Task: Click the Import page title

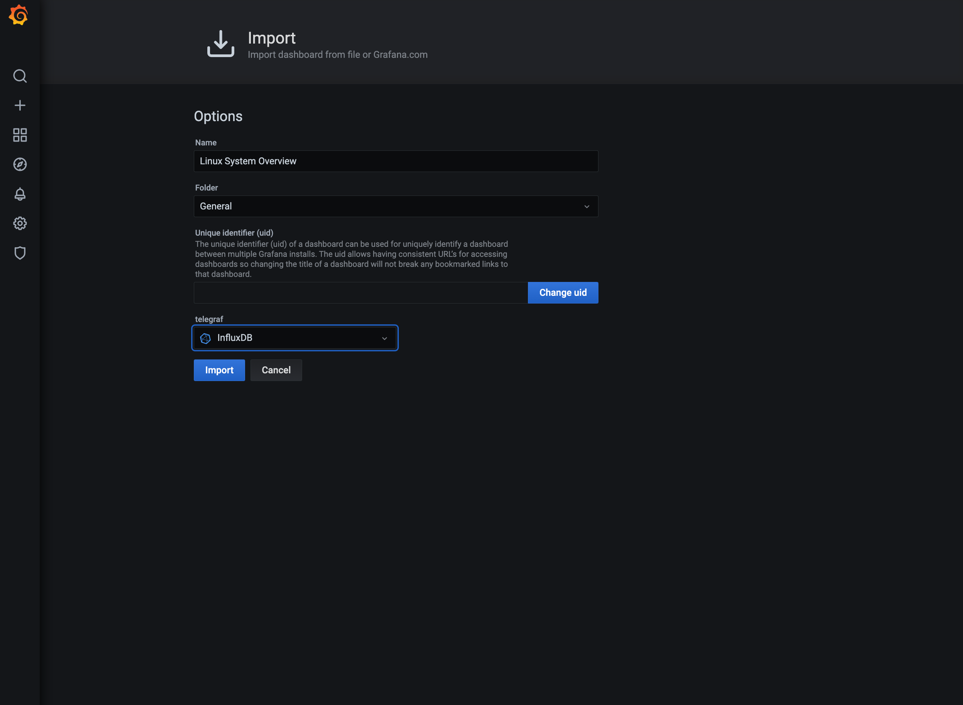Action: (x=272, y=38)
